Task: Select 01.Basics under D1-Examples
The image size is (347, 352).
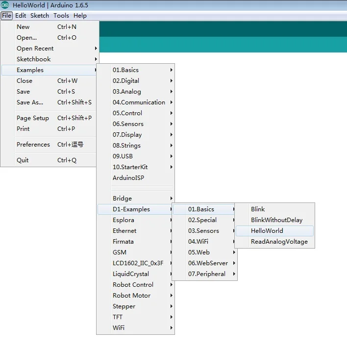Action: [204, 209]
